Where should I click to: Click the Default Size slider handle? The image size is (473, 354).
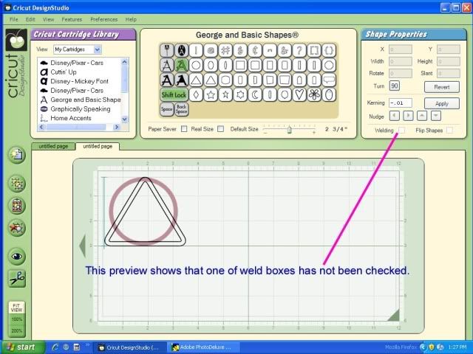(289, 130)
